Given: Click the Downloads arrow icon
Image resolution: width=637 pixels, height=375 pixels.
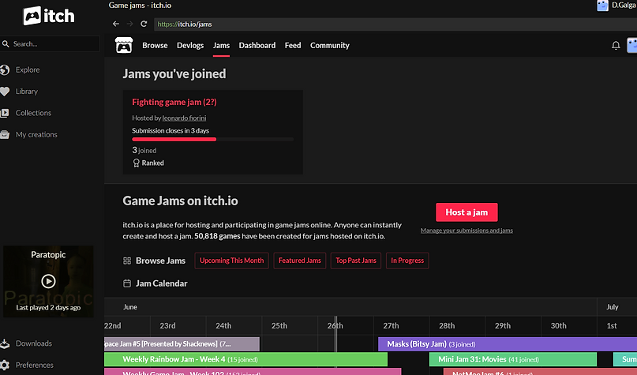Looking at the screenshot, I should pos(5,343).
